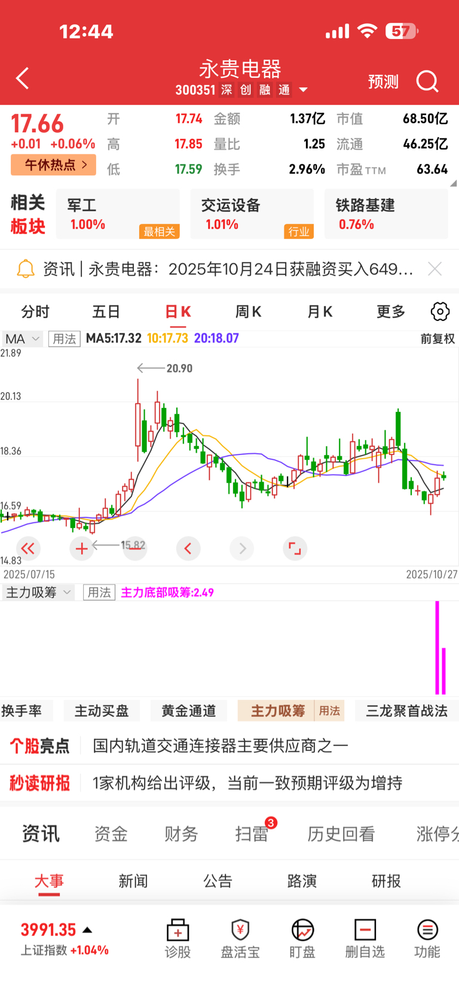Switch to the 新闻 sub-tab

click(x=133, y=881)
